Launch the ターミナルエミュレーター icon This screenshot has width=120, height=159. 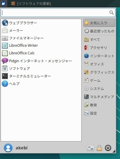tap(5, 76)
